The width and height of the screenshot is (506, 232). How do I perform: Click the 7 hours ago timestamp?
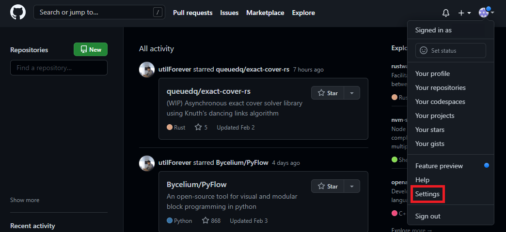click(308, 70)
